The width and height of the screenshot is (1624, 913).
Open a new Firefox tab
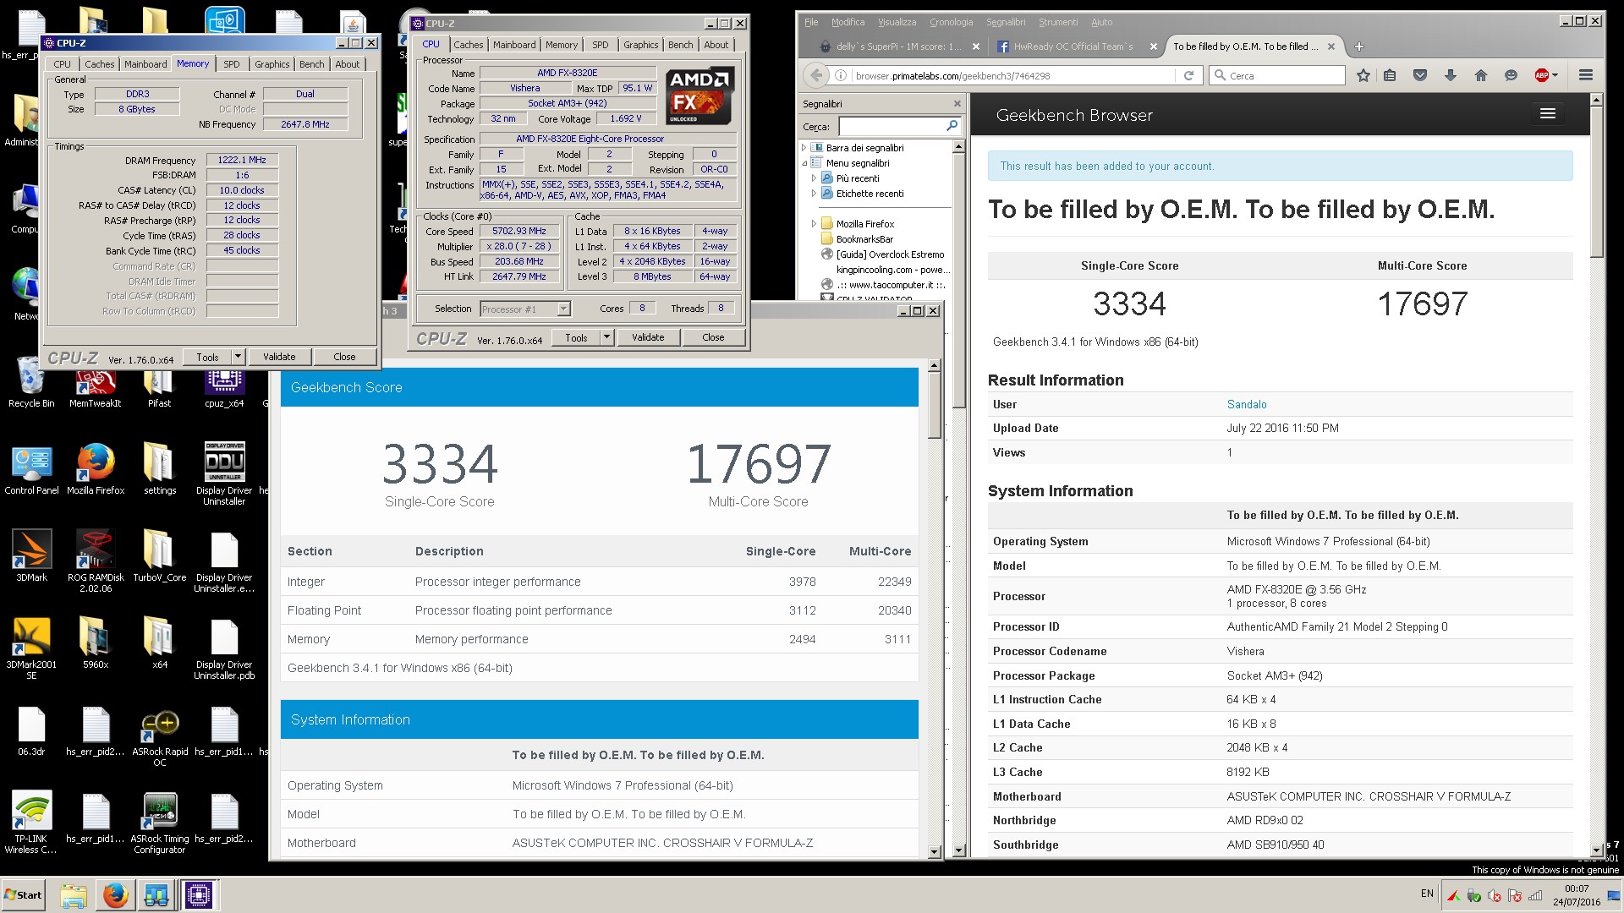[1359, 46]
